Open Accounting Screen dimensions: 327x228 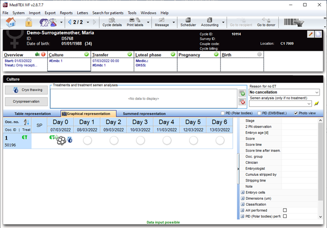pos(210,22)
